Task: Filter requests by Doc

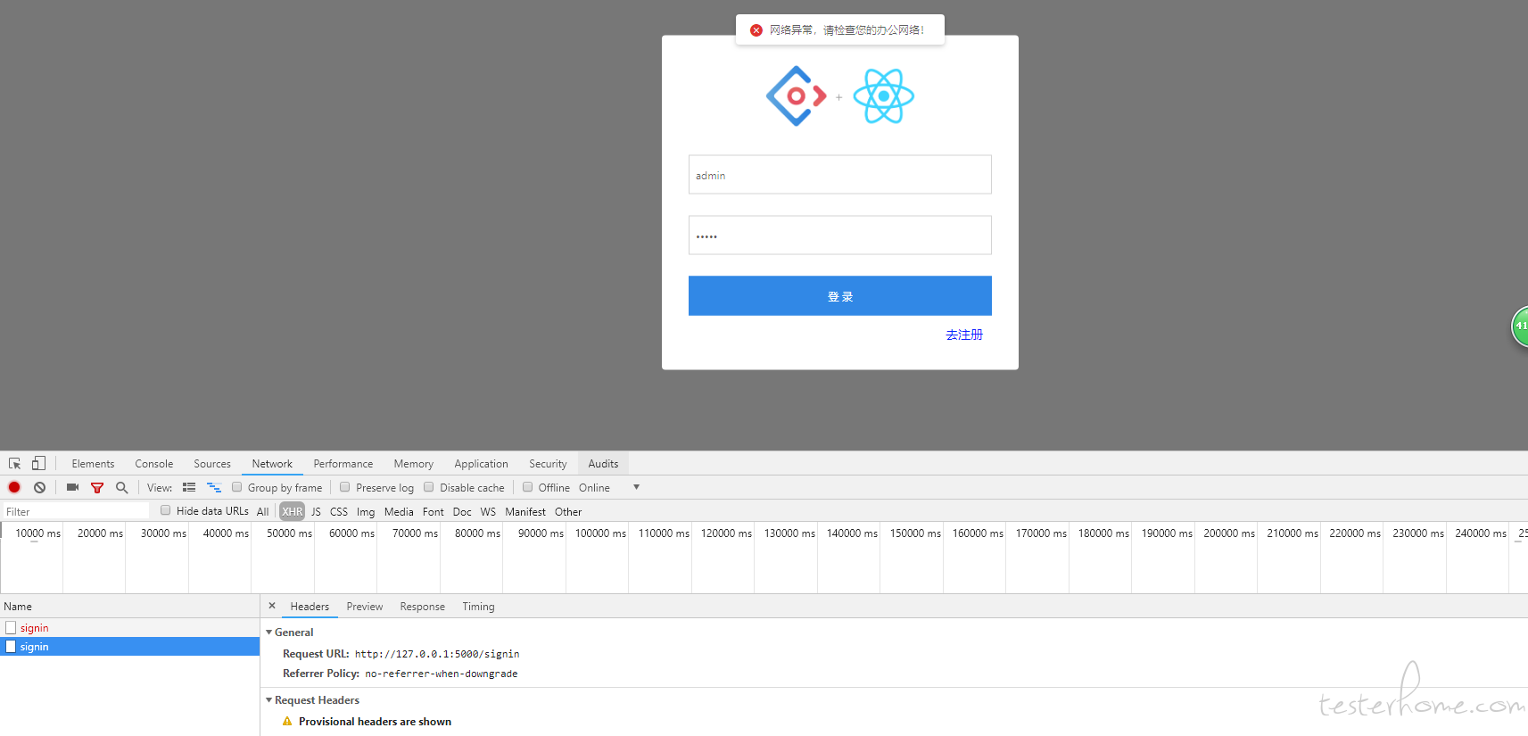Action: point(462,512)
